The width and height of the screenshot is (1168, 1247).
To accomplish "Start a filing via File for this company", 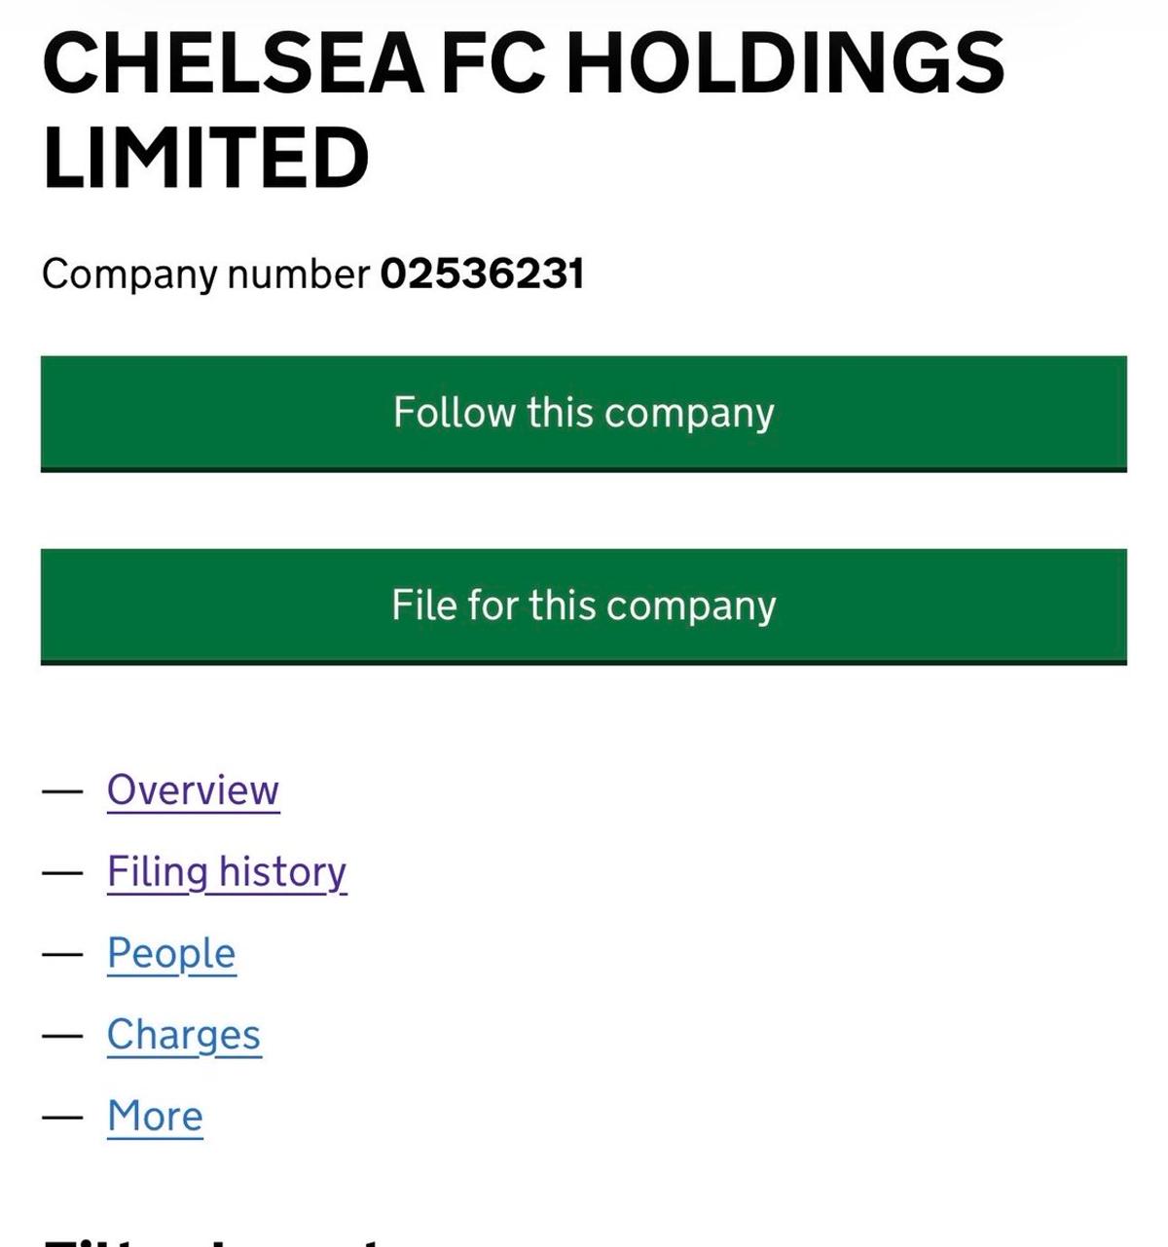I will coord(584,605).
